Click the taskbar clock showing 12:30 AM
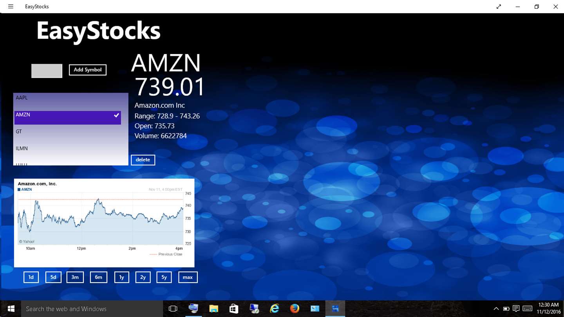 coord(548,309)
